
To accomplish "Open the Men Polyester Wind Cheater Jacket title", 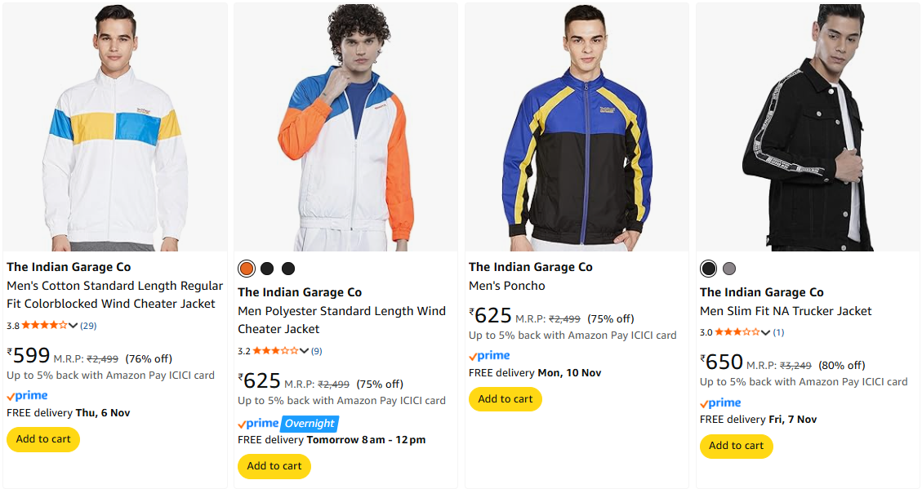I will pyautogui.click(x=341, y=320).
